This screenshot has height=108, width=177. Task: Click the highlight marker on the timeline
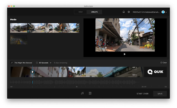[33, 72]
